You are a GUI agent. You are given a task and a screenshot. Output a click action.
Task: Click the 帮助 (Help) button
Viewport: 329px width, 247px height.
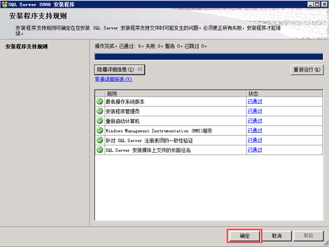tap(308, 236)
